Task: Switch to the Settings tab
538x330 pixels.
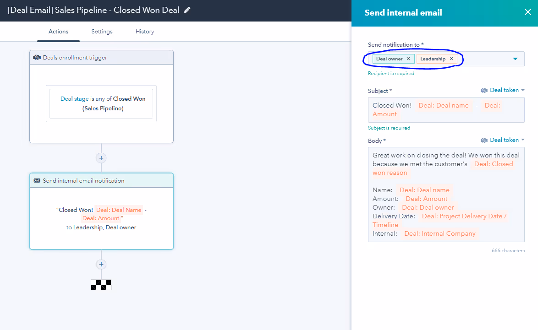Action: click(x=102, y=31)
